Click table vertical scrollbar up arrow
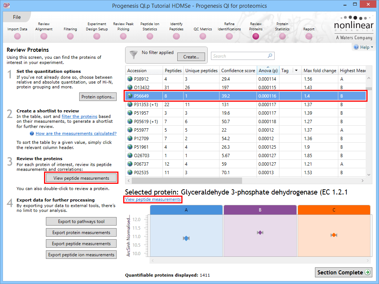 tap(369, 78)
